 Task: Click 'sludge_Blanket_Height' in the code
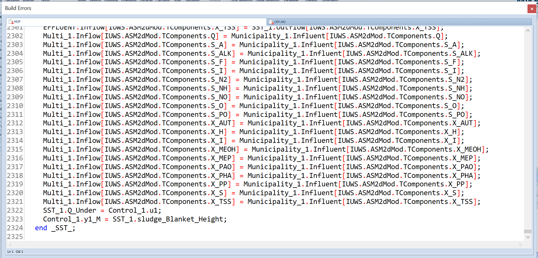click(180, 219)
